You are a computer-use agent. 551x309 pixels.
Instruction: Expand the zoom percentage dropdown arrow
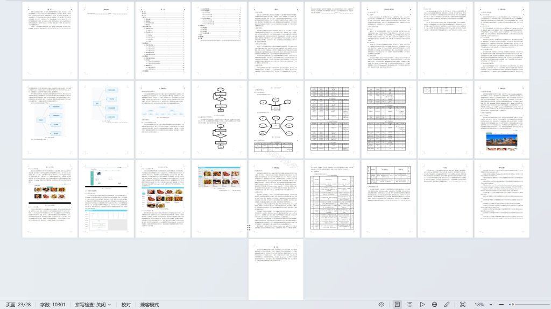[491, 305]
